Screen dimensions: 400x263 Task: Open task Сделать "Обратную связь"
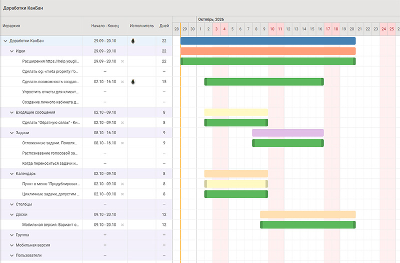point(51,123)
